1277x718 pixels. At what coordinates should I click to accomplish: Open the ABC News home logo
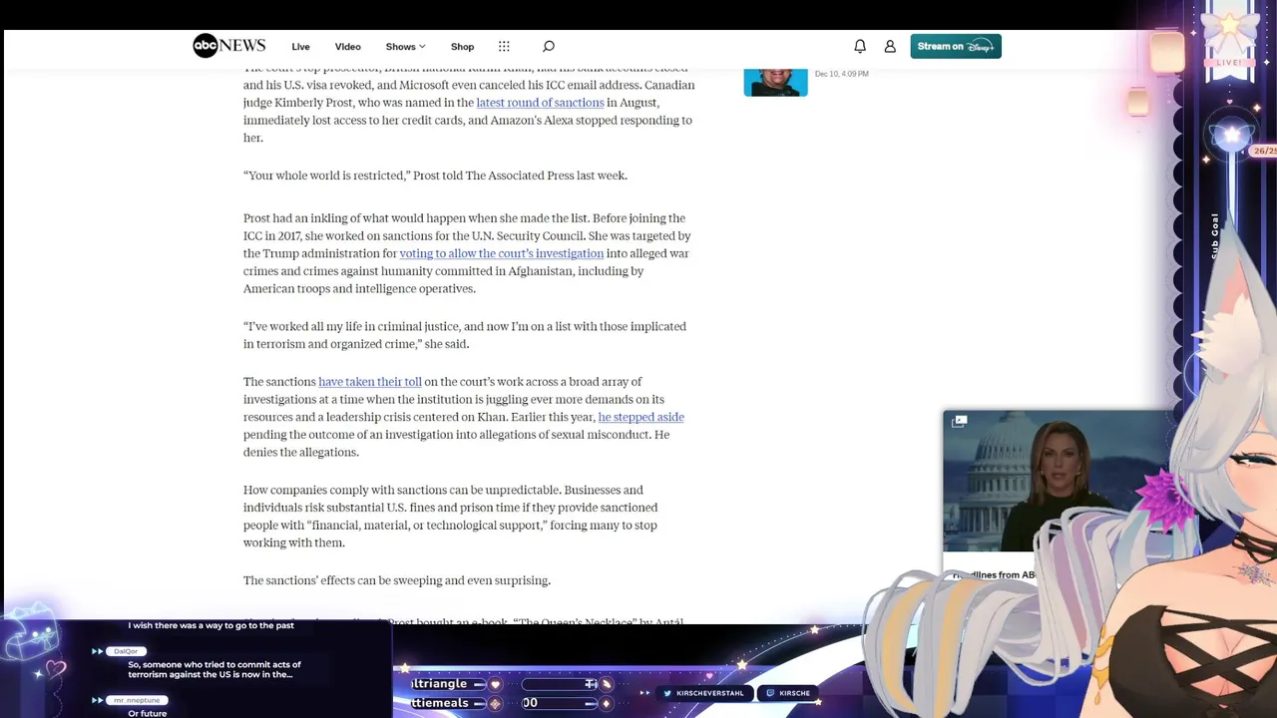pyautogui.click(x=228, y=46)
